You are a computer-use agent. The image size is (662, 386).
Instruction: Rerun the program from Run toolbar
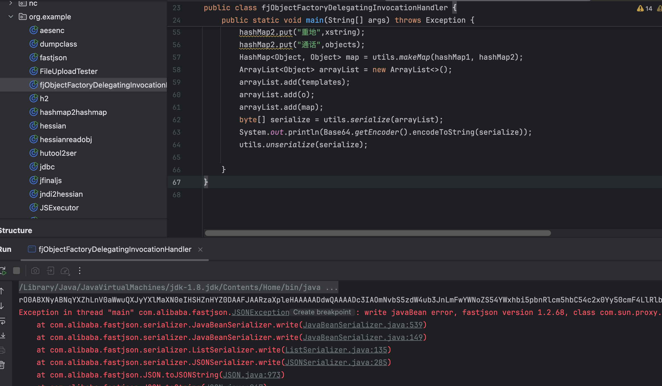click(3, 271)
